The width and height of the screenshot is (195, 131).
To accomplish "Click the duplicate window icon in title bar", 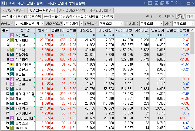I will click(162, 3).
